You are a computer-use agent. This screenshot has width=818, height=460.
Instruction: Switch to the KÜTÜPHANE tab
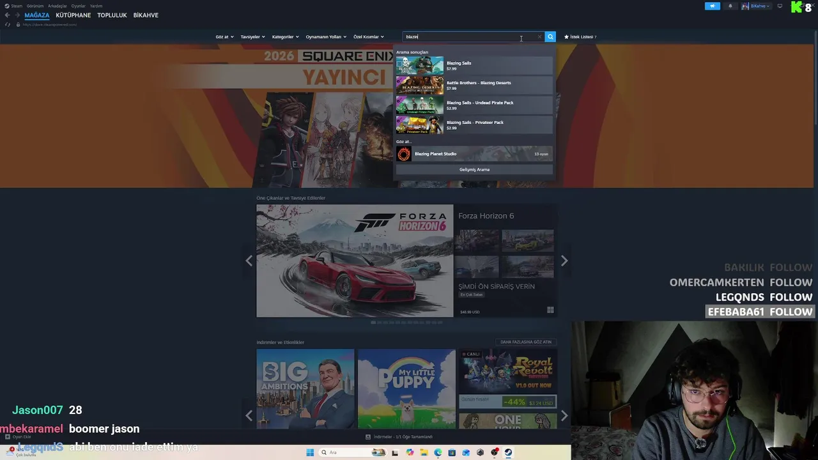73,15
